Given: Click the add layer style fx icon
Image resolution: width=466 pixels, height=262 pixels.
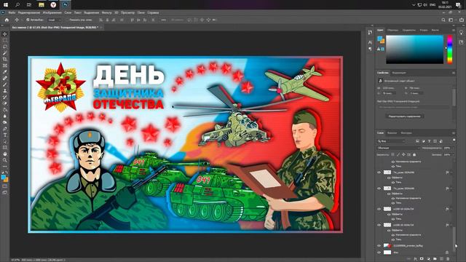Looking at the screenshot, I should pos(416,259).
